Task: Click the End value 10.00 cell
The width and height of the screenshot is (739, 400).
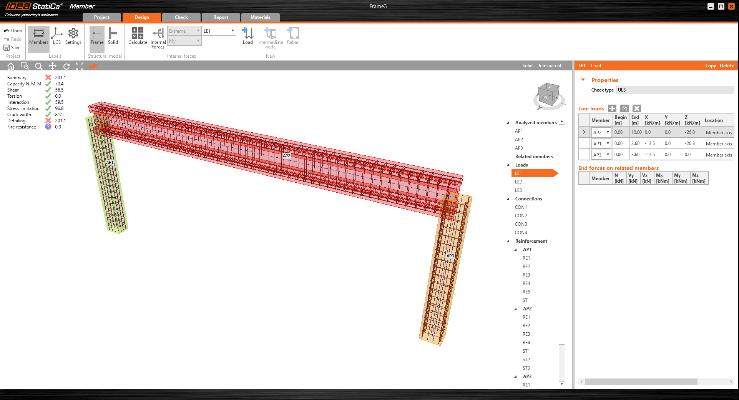Action: [636, 132]
